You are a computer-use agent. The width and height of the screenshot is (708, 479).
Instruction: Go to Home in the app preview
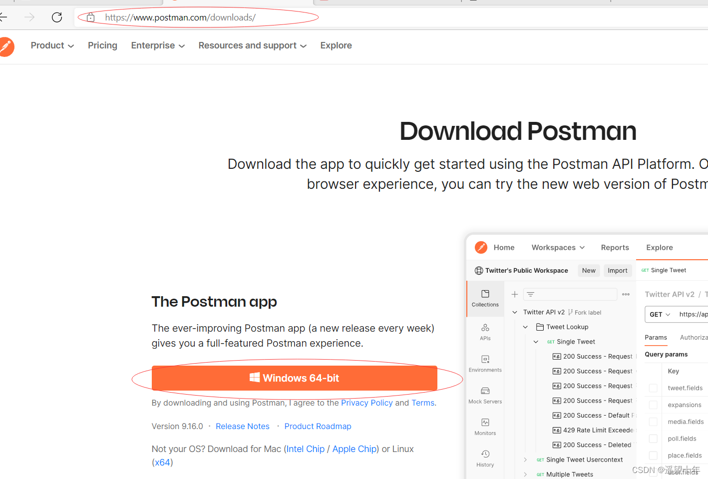tap(504, 247)
